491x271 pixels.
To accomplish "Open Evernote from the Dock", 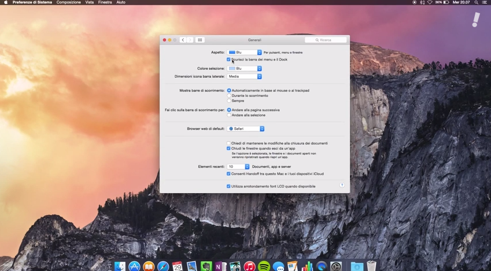I will 206,266.
